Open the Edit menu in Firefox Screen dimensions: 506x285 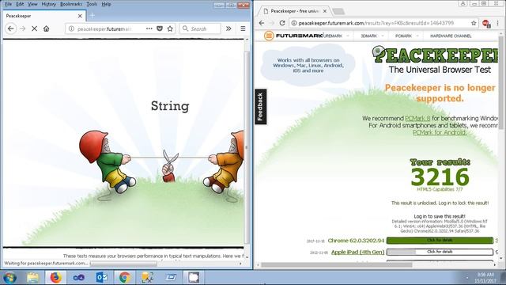pos(20,4)
